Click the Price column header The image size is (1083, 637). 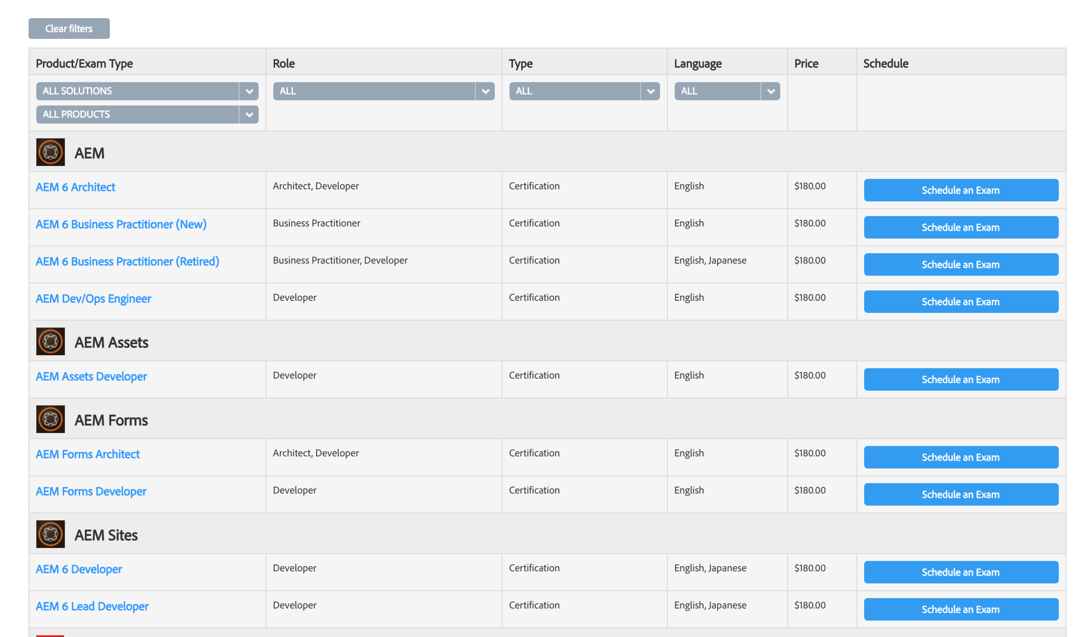(806, 64)
